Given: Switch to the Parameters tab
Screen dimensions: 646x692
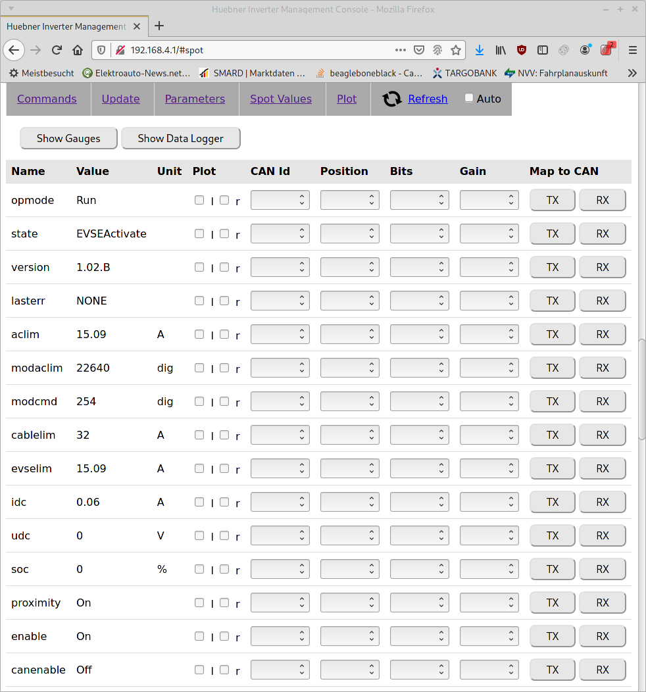Looking at the screenshot, I should pyautogui.click(x=195, y=99).
